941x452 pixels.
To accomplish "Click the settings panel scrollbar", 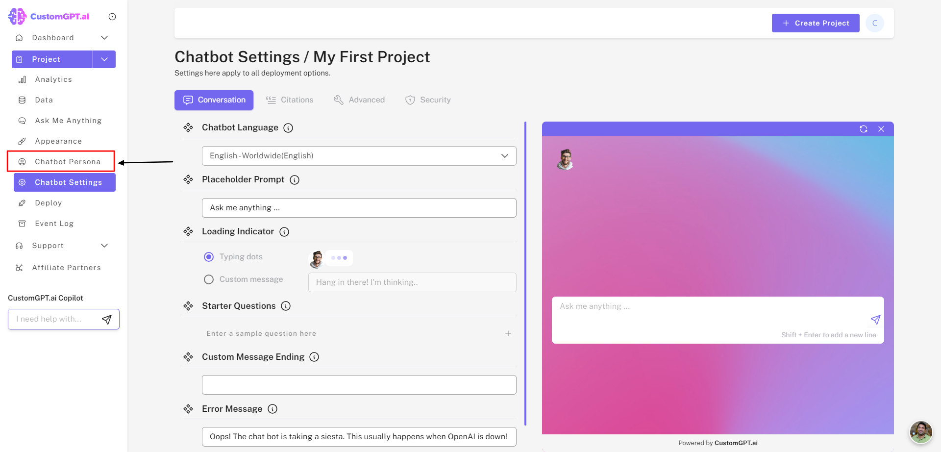I will pos(525,274).
